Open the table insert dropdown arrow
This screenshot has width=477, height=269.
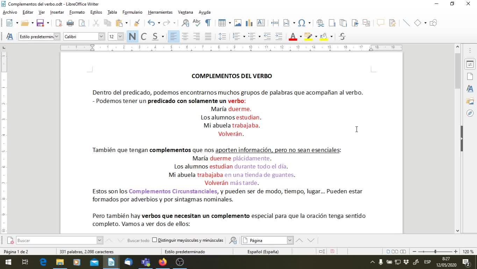[230, 23]
